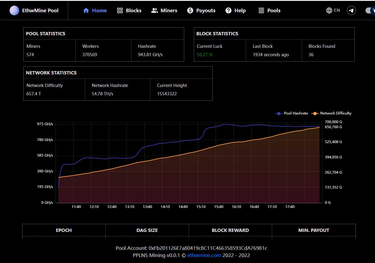Click the EPOCH table header
Viewport: 375px width, 263px height.
click(63, 230)
